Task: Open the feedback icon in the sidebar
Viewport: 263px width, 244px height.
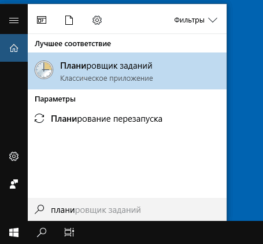Action: pos(14,184)
